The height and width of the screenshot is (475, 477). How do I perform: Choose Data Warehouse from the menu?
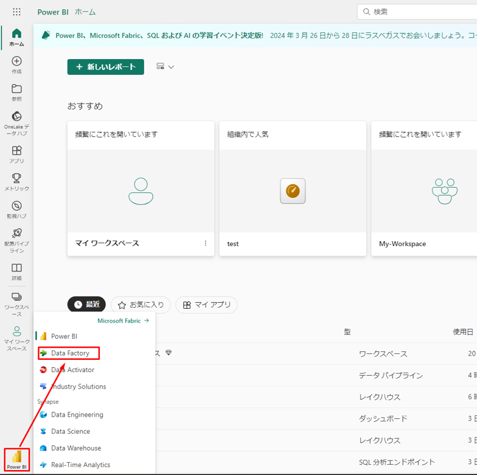tap(75, 448)
